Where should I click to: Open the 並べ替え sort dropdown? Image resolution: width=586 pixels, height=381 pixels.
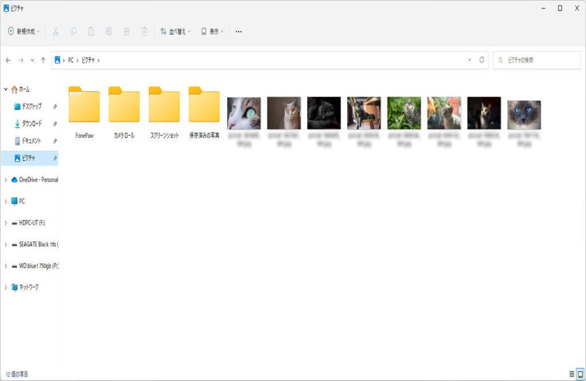coord(175,31)
